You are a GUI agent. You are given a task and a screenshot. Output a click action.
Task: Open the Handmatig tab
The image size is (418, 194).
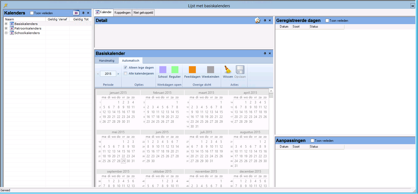[x=107, y=61]
